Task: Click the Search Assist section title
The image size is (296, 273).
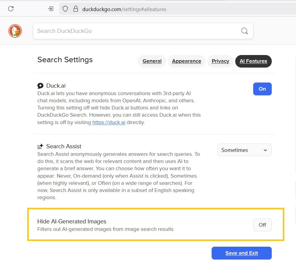Action: [x=64, y=146]
